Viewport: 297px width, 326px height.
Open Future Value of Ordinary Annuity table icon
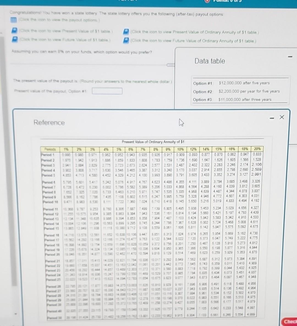tap(126, 41)
